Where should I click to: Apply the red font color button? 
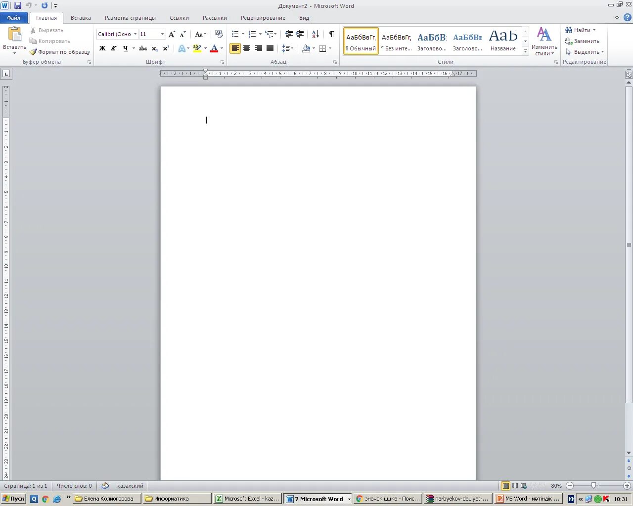coord(214,48)
